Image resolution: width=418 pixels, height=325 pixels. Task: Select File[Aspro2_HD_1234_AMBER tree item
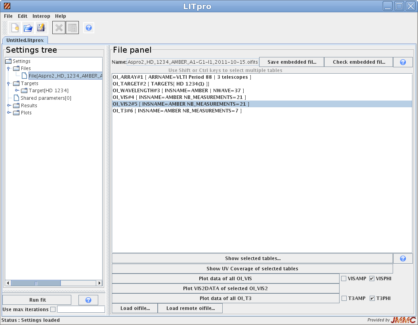65,76
